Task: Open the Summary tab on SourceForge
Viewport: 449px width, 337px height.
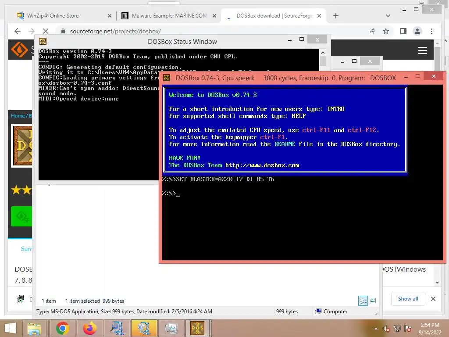Action: click(x=26, y=249)
